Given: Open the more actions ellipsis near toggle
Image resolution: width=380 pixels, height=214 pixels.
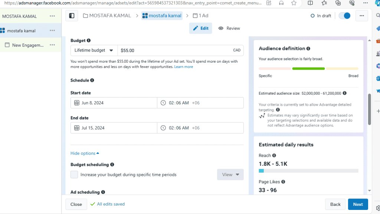Looking at the screenshot, I should pyautogui.click(x=362, y=16).
